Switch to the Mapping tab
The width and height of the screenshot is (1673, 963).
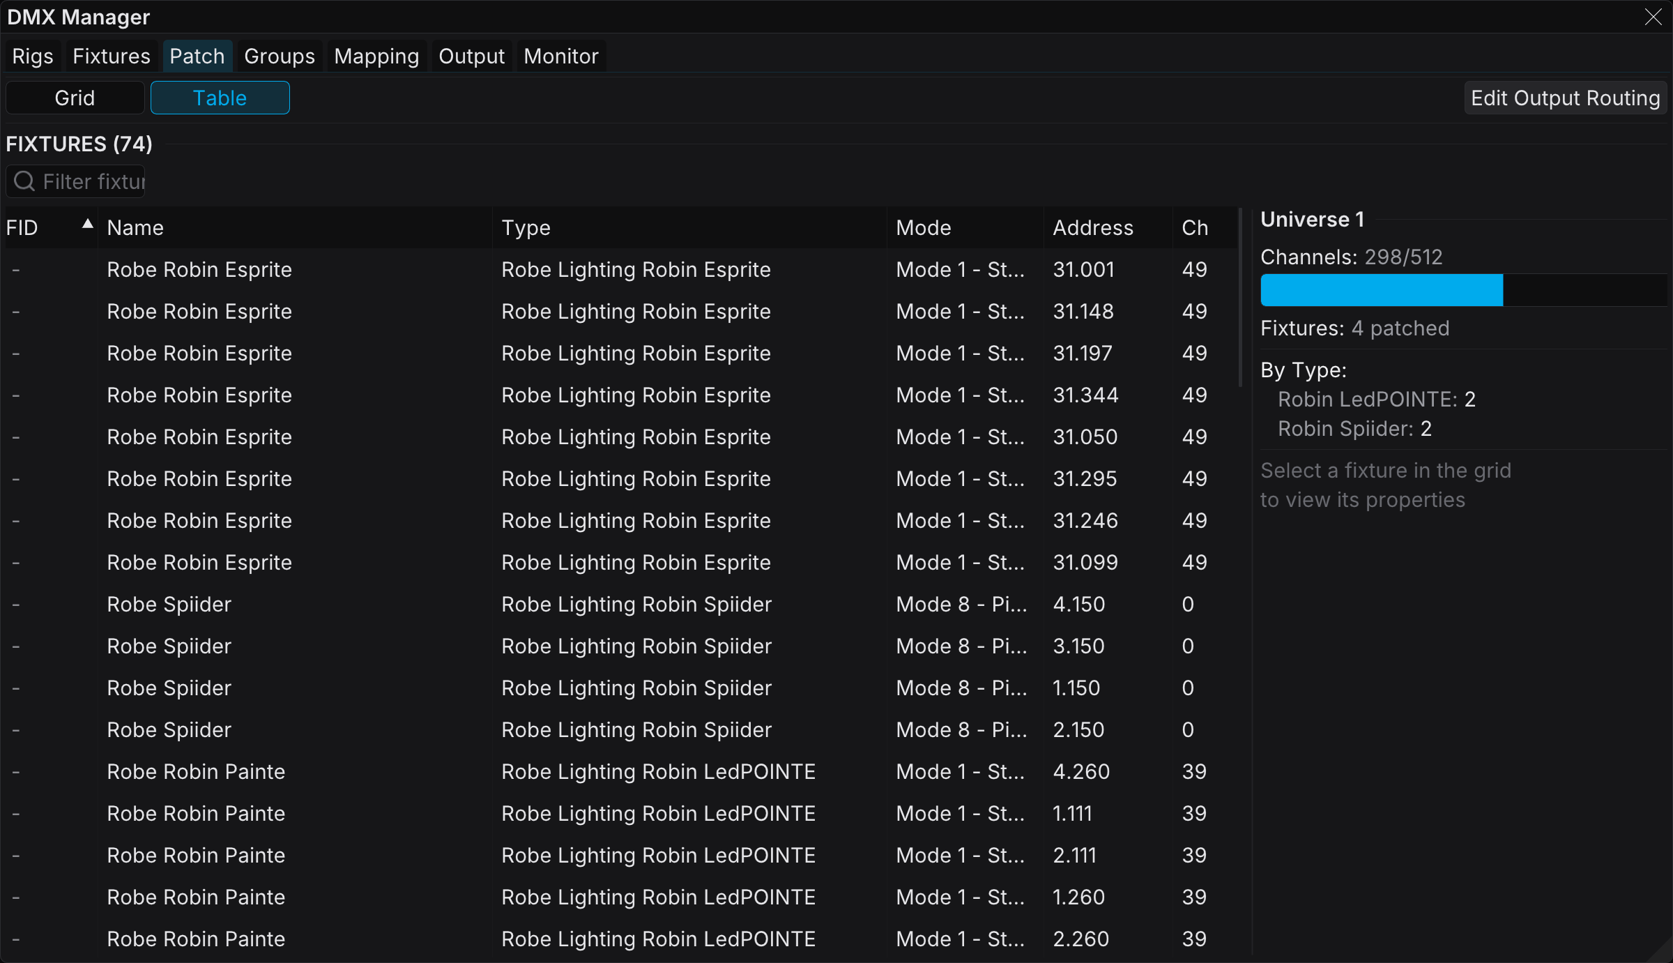376,56
